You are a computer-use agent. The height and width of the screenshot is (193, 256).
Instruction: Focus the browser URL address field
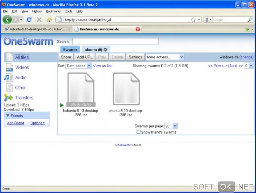click(x=127, y=20)
